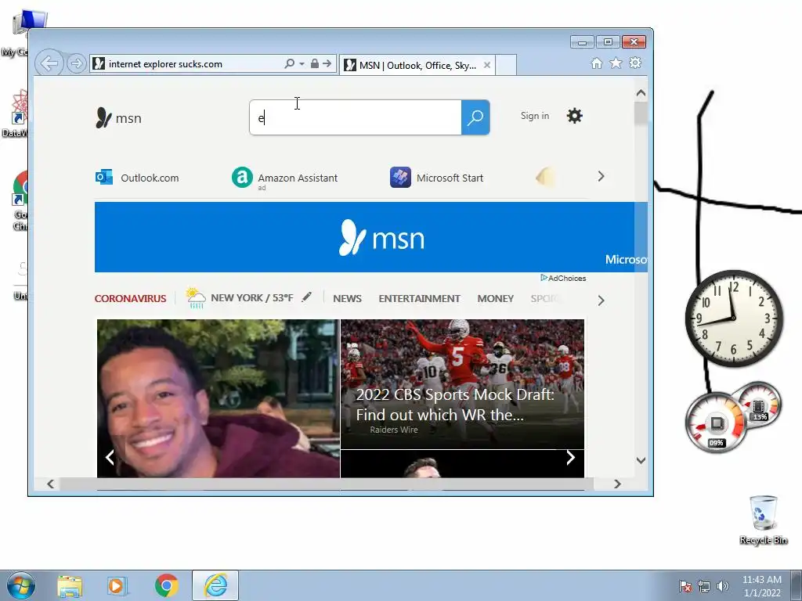The height and width of the screenshot is (601, 802).
Task: Click the taskbar clock showing 11:43 AM
Action: click(761, 585)
